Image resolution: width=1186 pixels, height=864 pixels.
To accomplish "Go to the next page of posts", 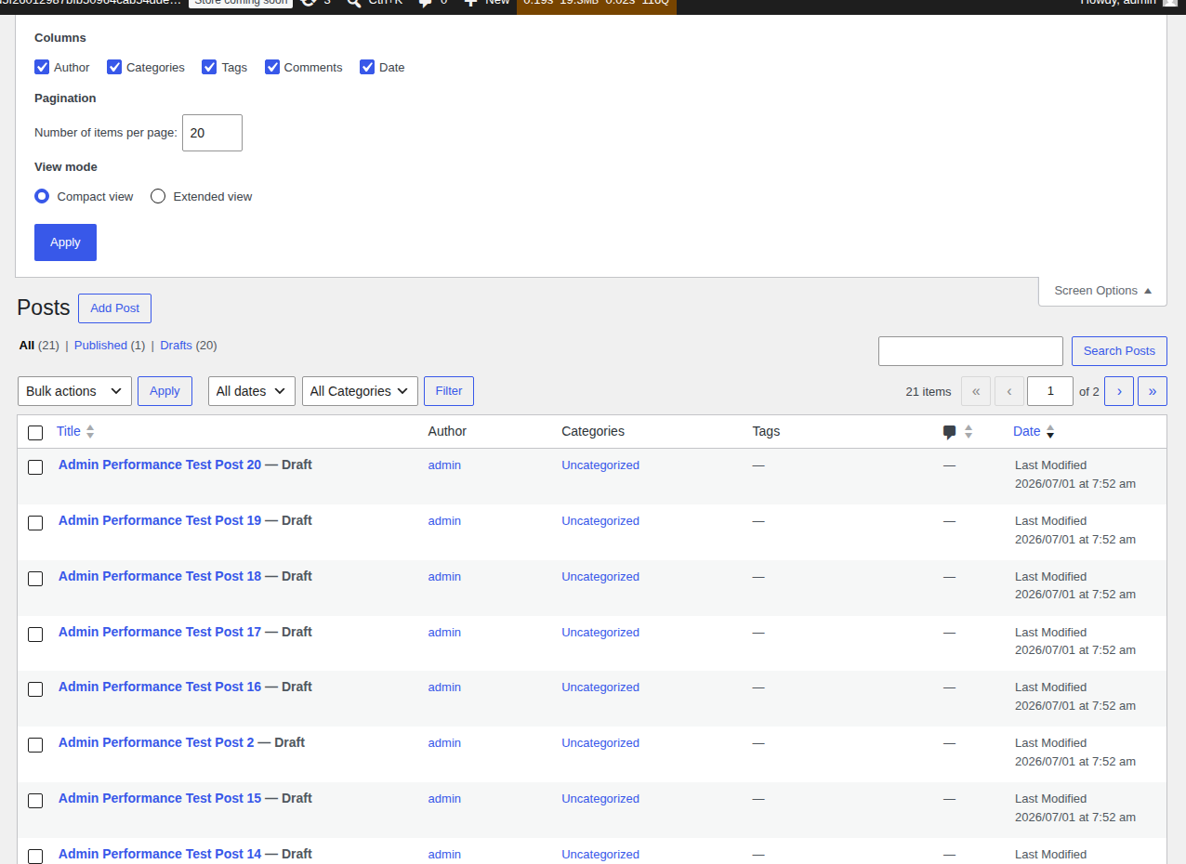I will pyautogui.click(x=1119, y=391).
